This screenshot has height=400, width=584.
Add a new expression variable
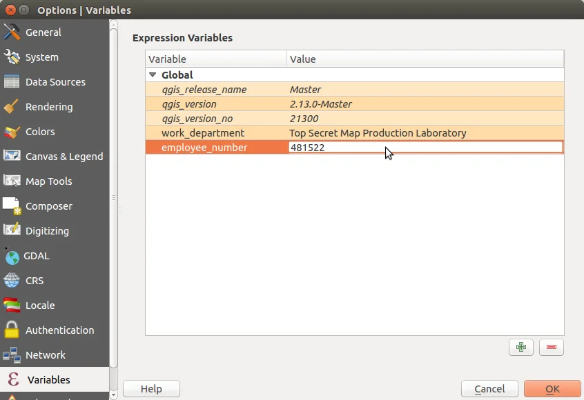click(520, 347)
